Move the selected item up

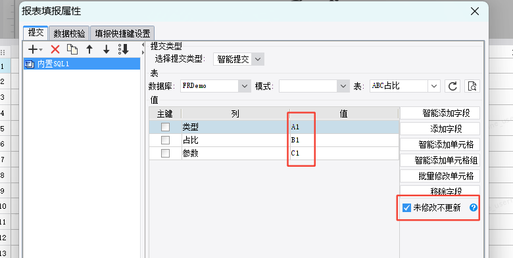(x=89, y=50)
